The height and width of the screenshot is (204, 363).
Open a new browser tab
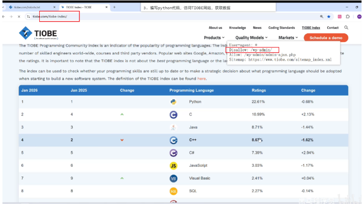pos(114,7)
